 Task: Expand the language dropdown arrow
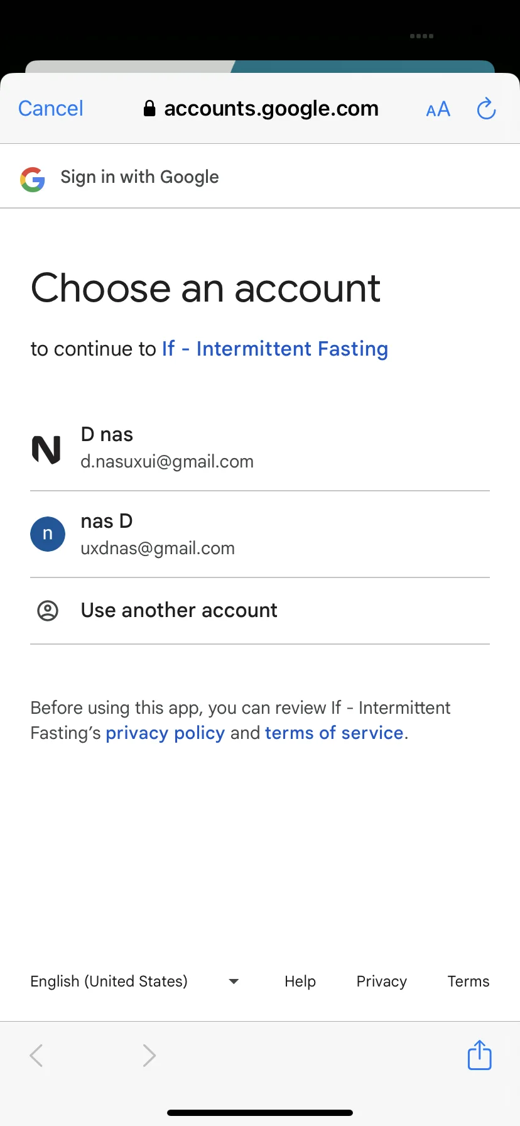tap(234, 981)
